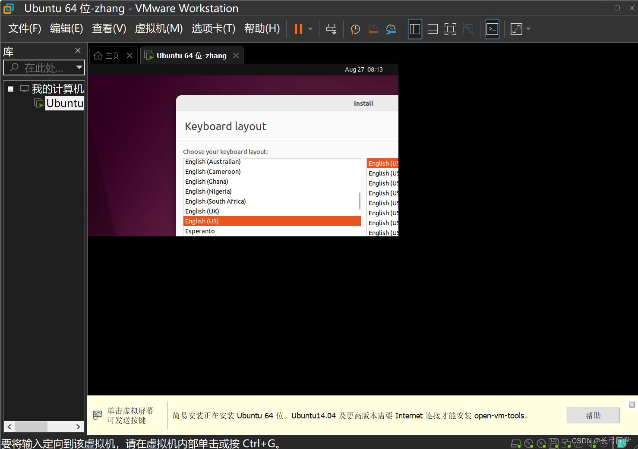Select the Ubuntu VM in the library tree
Image resolution: width=638 pixels, height=449 pixels.
click(64, 103)
